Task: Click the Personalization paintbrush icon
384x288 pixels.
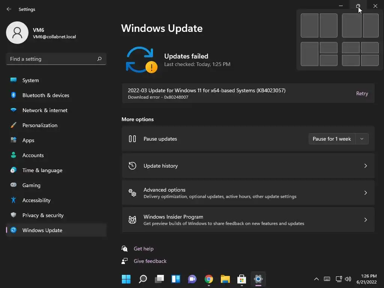Action: click(x=13, y=125)
